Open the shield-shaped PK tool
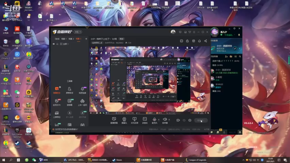290x163 pixels. 57,102
